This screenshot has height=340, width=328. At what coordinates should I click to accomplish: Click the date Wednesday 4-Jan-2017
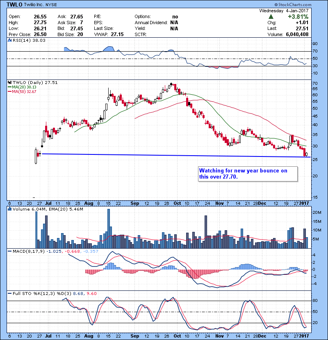click(284, 11)
